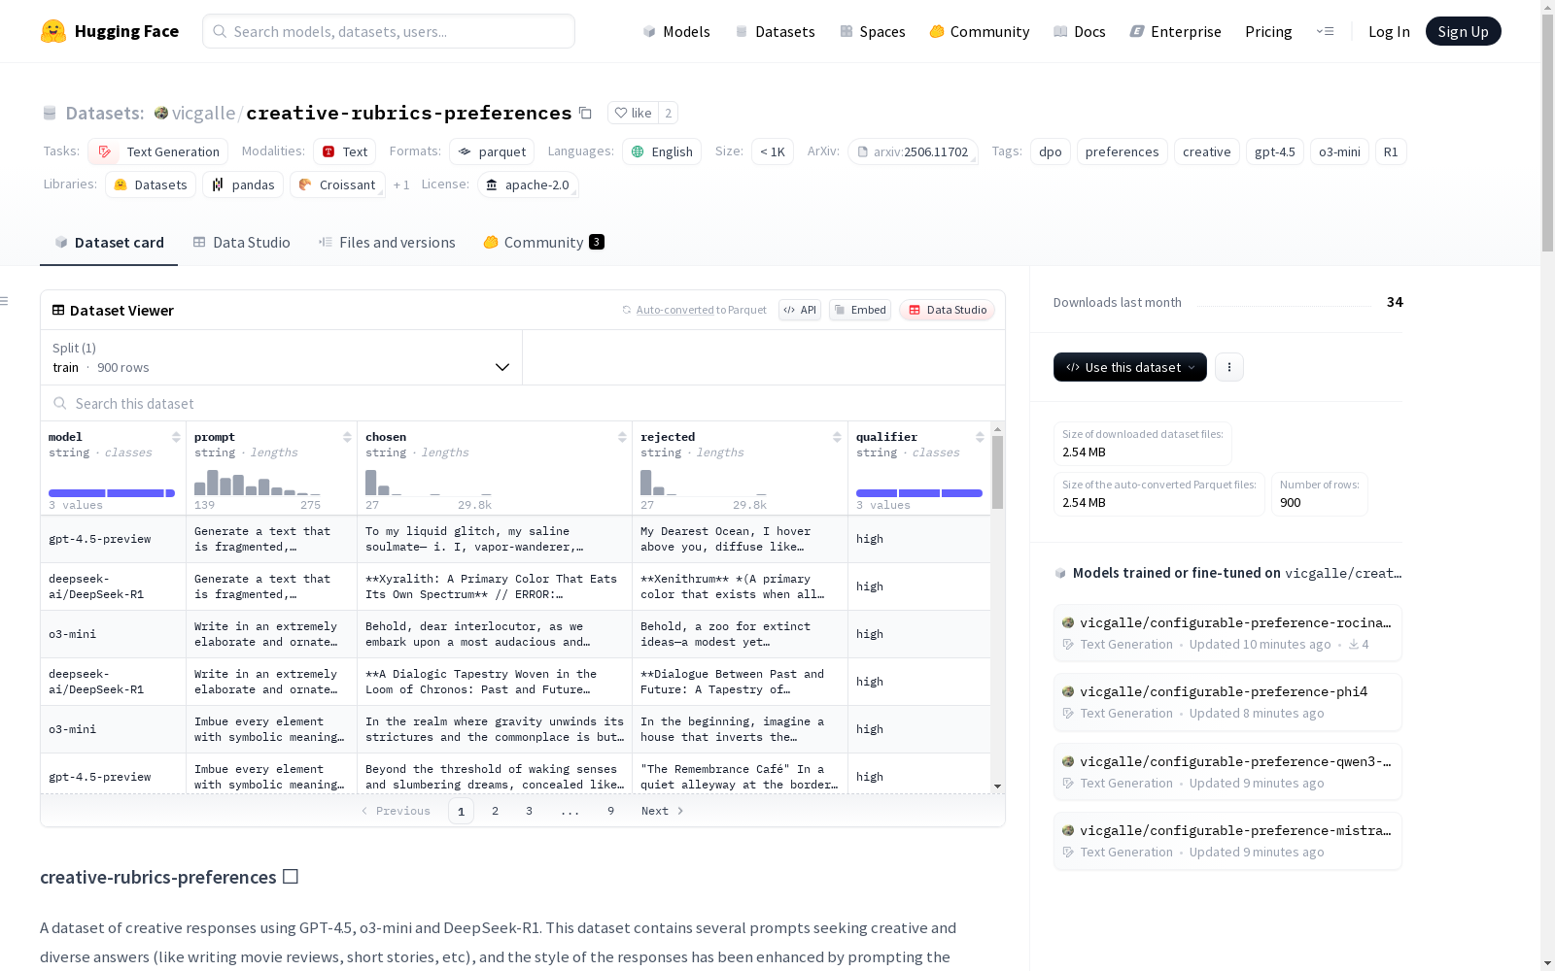The height and width of the screenshot is (971, 1555).
Task: Open the navigation overflow menu icon
Action: 1325,31
